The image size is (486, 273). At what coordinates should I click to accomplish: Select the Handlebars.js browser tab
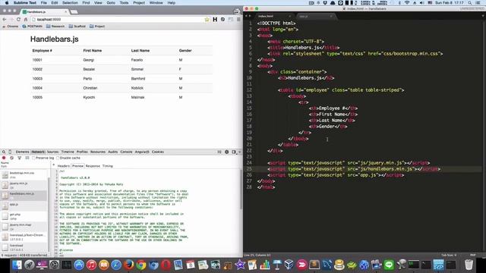coord(45,12)
